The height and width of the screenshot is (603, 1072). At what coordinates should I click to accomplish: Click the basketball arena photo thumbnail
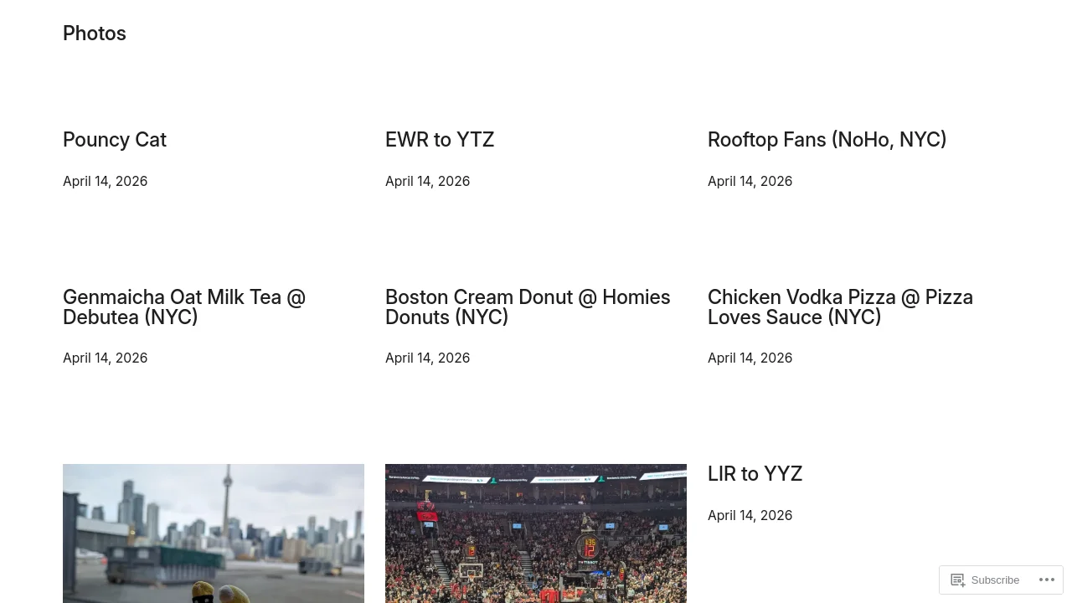(x=536, y=533)
